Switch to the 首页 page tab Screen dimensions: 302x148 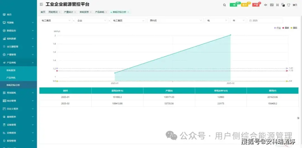click(43, 12)
